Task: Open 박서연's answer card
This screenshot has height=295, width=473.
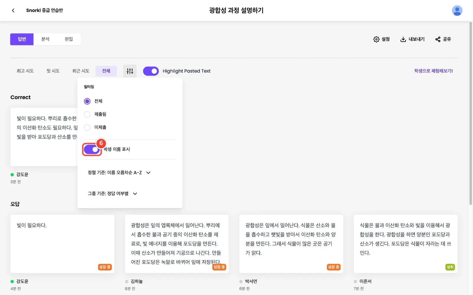Action: (291, 244)
